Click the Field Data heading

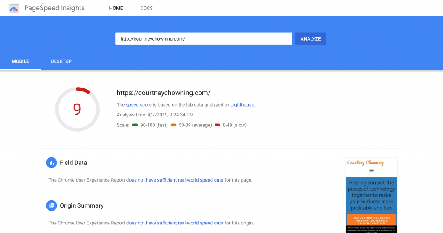73,163
